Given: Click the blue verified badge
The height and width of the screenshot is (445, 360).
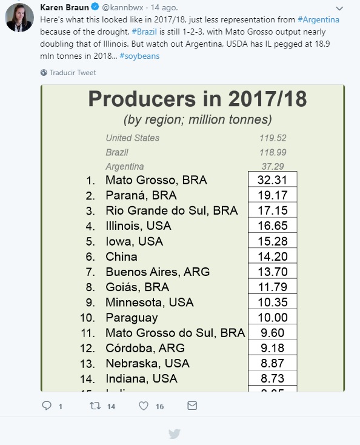Looking at the screenshot, I should coord(95,7).
